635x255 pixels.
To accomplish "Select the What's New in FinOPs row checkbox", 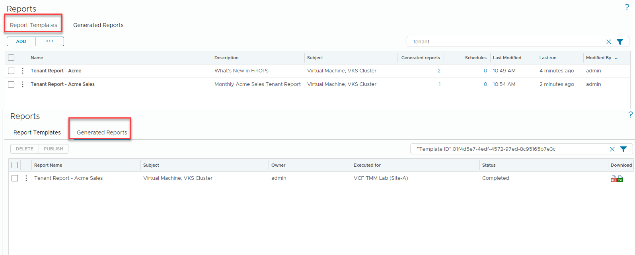I will click(x=11, y=71).
